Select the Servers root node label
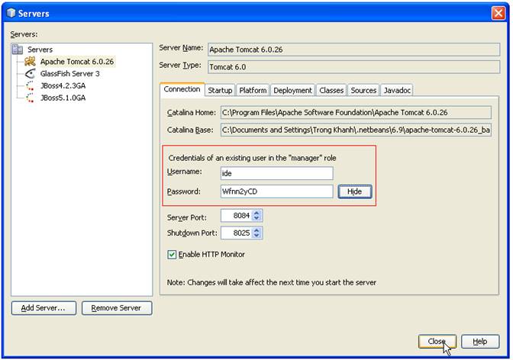 coord(40,50)
